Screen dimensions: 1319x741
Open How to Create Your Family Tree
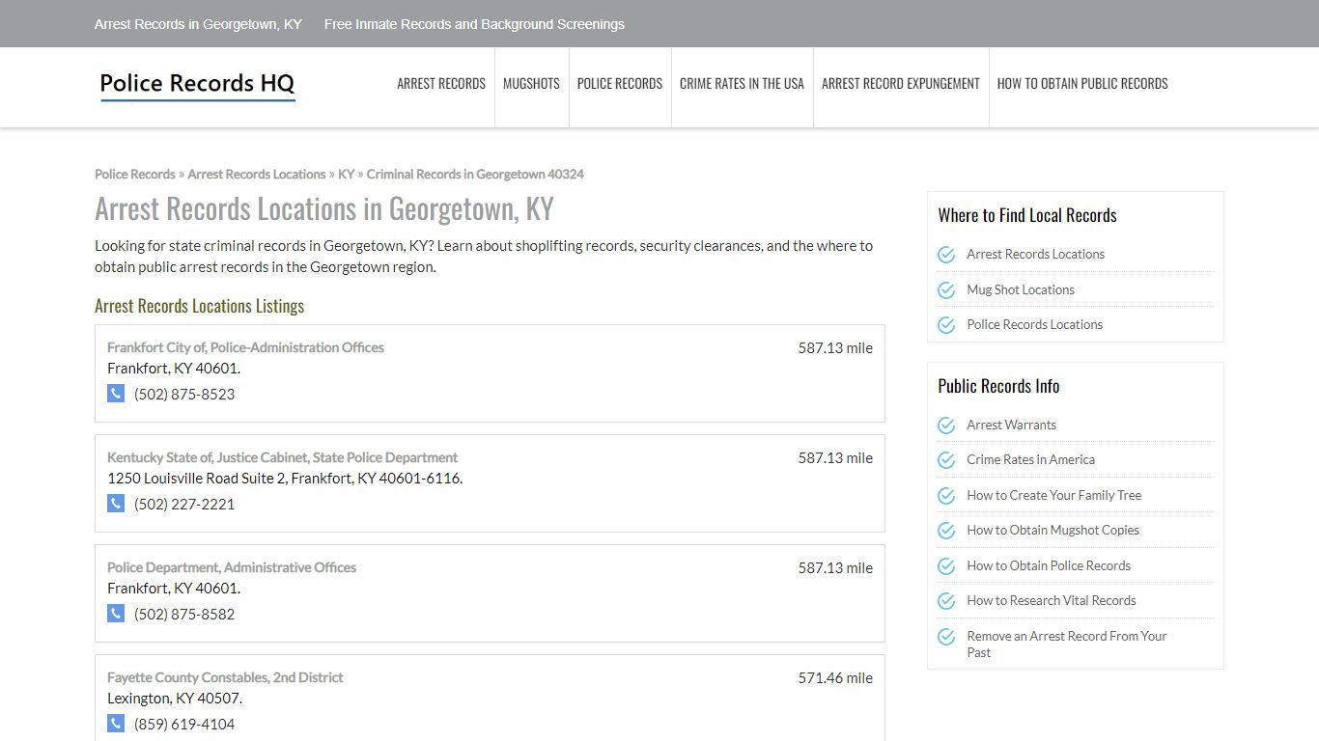[1053, 496]
